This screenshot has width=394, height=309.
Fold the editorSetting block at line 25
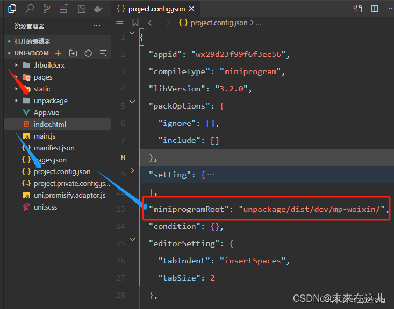coord(132,239)
